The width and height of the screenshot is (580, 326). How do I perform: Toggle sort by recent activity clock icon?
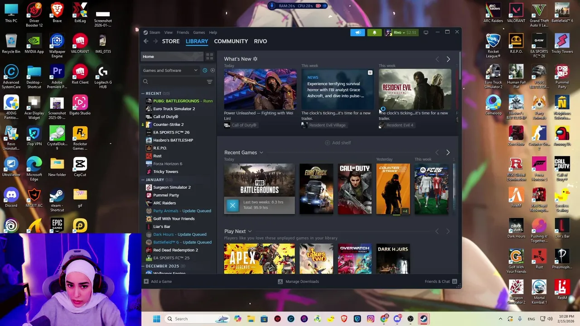pyautogui.click(x=205, y=70)
